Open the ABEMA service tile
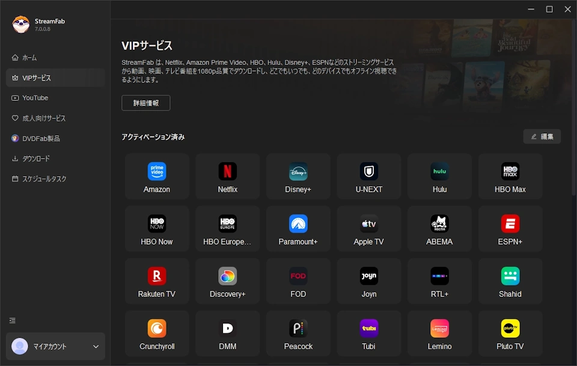 click(439, 228)
